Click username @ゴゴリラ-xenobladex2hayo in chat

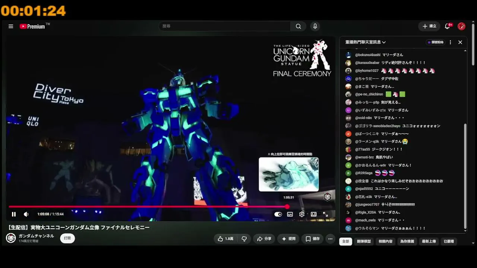[x=378, y=126]
